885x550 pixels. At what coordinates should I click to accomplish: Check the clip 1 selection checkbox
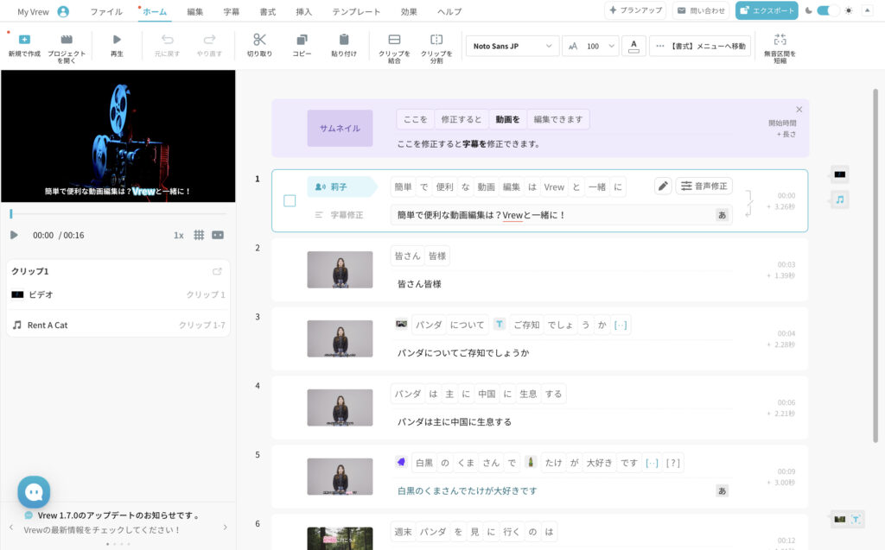tap(290, 201)
